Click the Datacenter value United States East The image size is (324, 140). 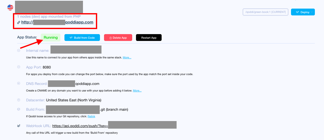tap(74, 100)
